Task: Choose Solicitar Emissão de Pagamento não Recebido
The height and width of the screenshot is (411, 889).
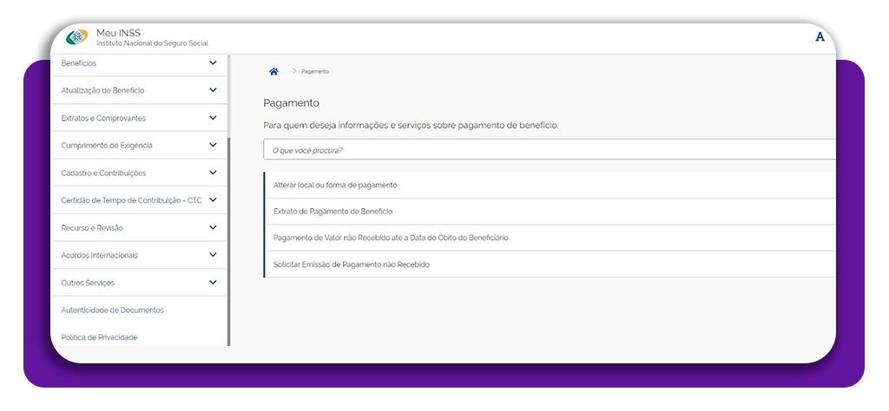Action: [x=351, y=264]
